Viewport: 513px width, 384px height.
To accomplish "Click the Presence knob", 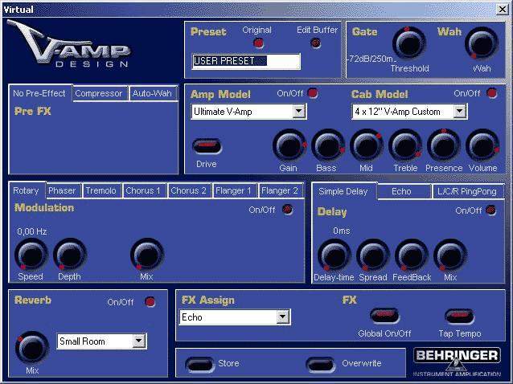I will (444, 145).
